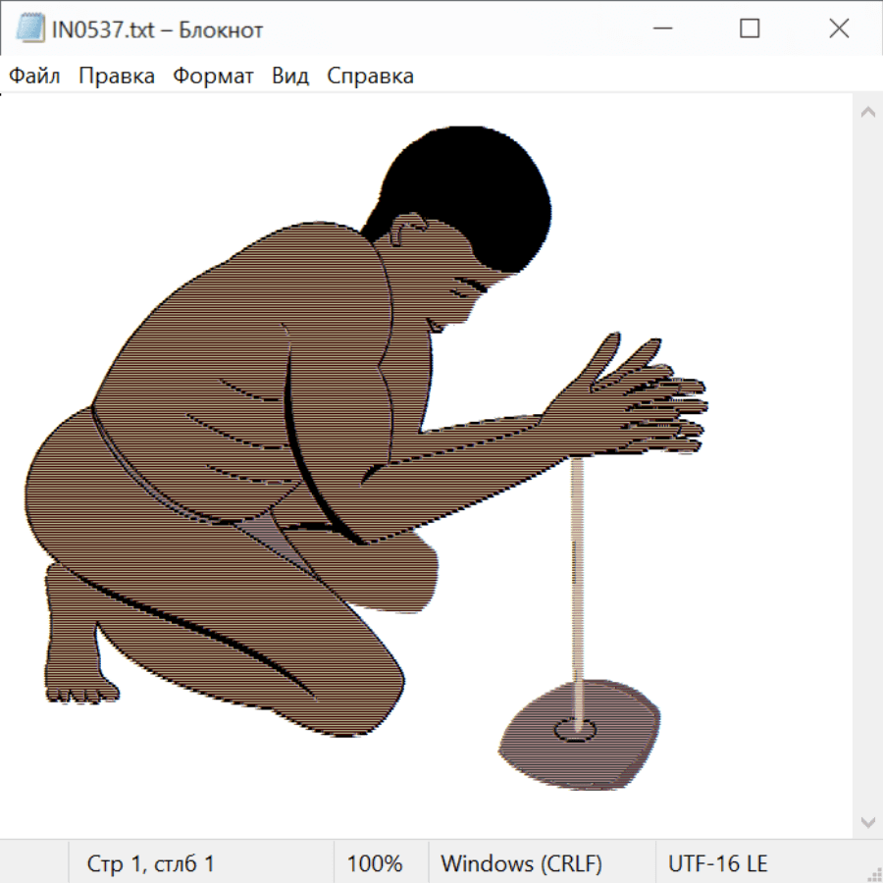
Task: Close the IN0537.txt Notepad window
Action: point(839,29)
